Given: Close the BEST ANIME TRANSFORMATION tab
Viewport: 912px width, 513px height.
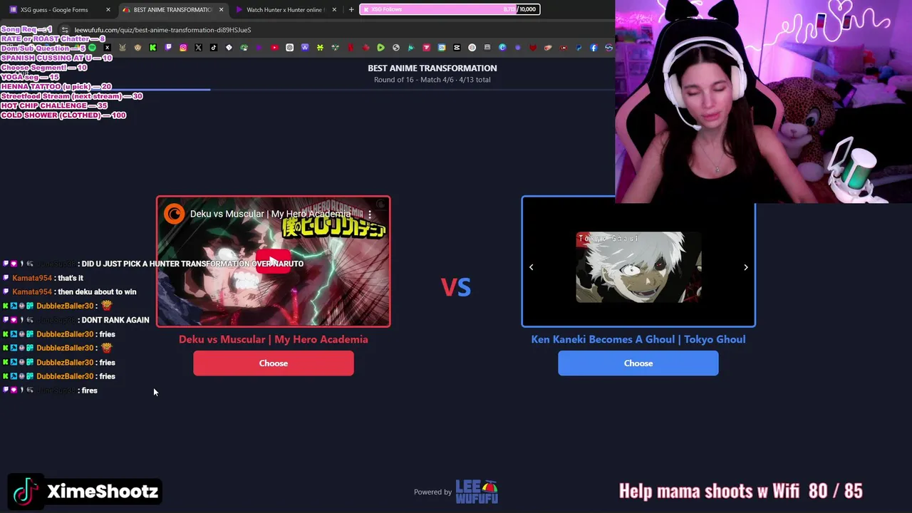Looking at the screenshot, I should pyautogui.click(x=221, y=10).
